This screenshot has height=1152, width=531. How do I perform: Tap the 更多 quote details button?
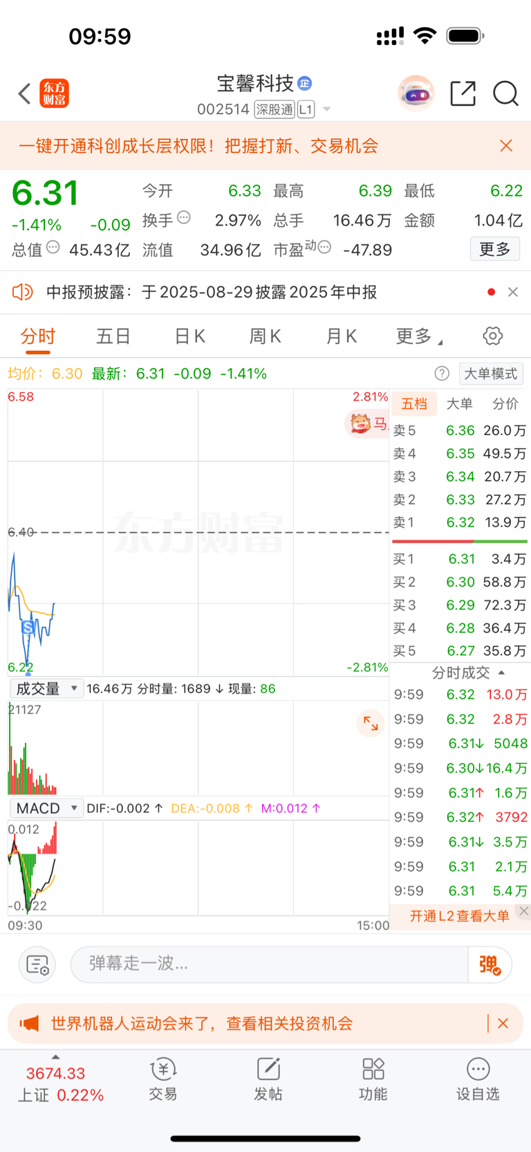tap(495, 249)
